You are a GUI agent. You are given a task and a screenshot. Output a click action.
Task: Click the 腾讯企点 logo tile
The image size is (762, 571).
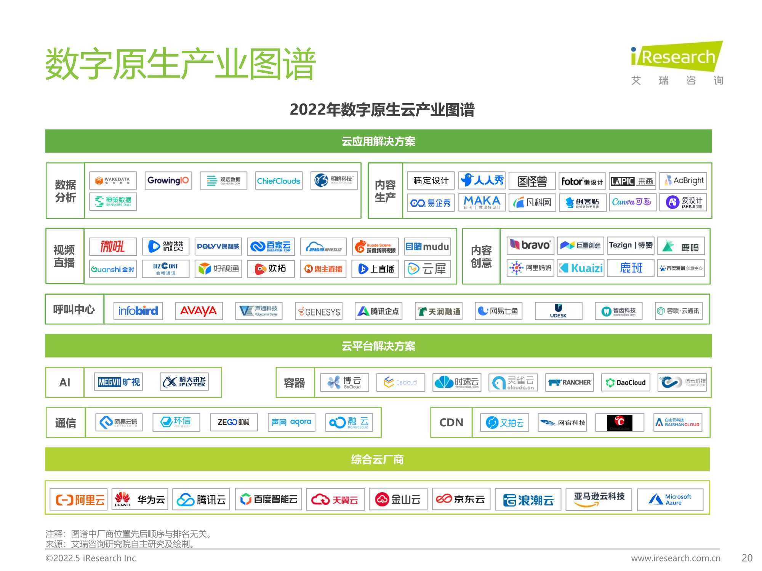(x=379, y=311)
